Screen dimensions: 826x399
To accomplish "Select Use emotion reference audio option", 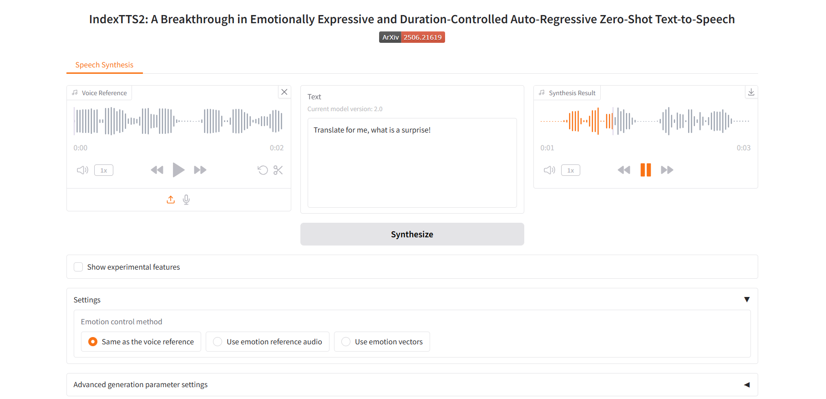I will click(x=218, y=342).
